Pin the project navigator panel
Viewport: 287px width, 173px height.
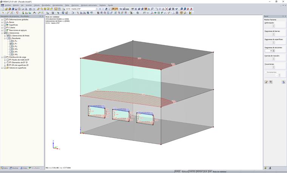40,16
